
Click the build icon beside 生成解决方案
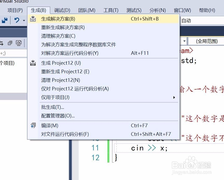33,19
